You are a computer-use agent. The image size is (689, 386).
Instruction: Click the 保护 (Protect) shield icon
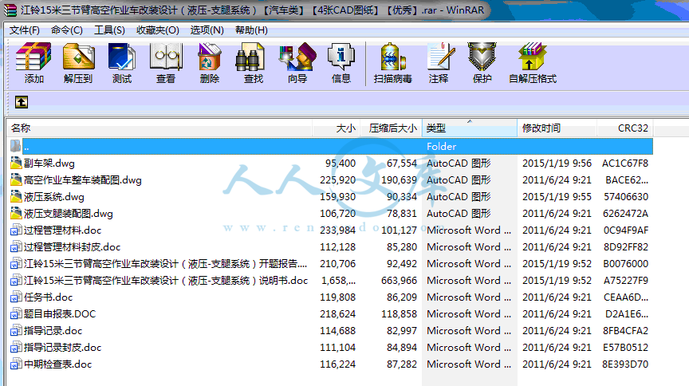482,63
